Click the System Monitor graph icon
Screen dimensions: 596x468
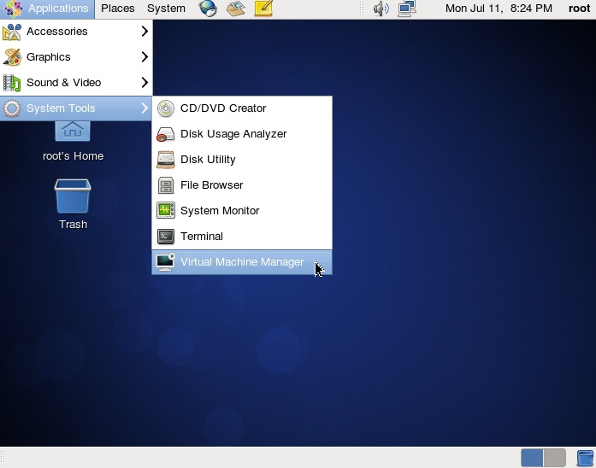coord(166,211)
